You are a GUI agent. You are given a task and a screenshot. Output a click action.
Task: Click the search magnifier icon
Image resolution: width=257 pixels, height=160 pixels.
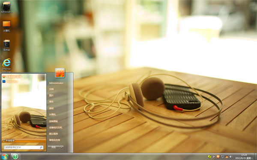coord(41,147)
